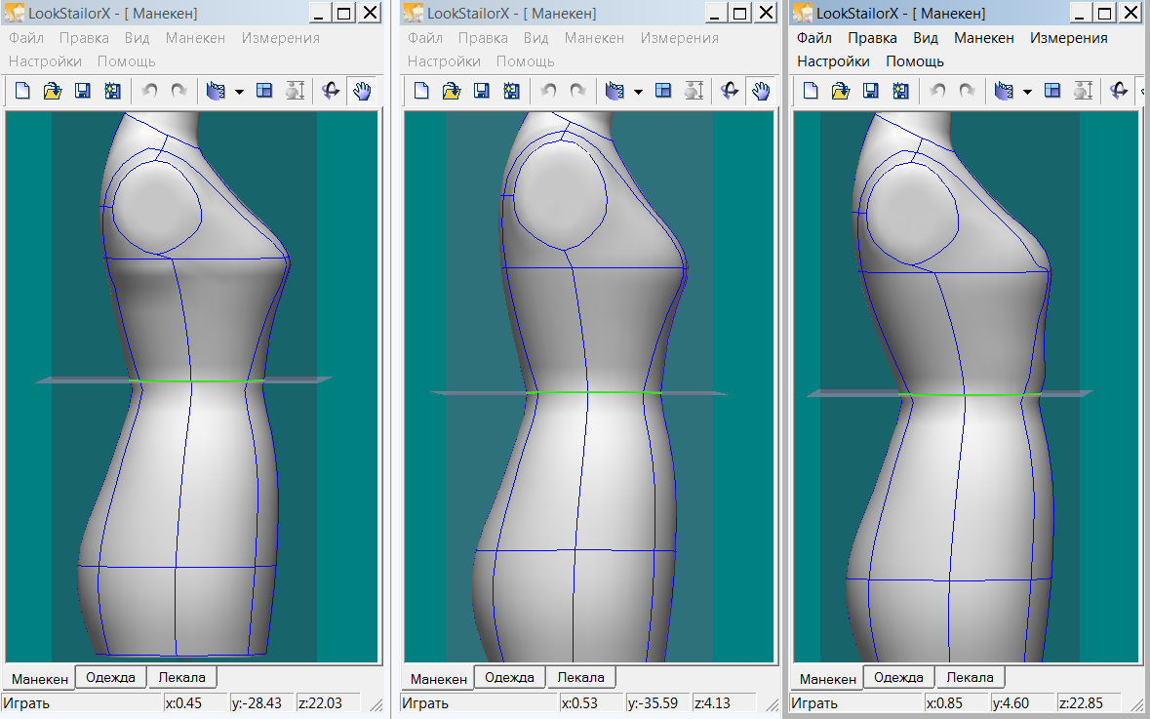
Task: Open Настройки menu in the right window
Action: point(833,60)
